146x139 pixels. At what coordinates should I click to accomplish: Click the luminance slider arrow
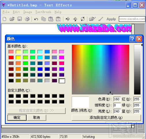[x=142, y=45]
